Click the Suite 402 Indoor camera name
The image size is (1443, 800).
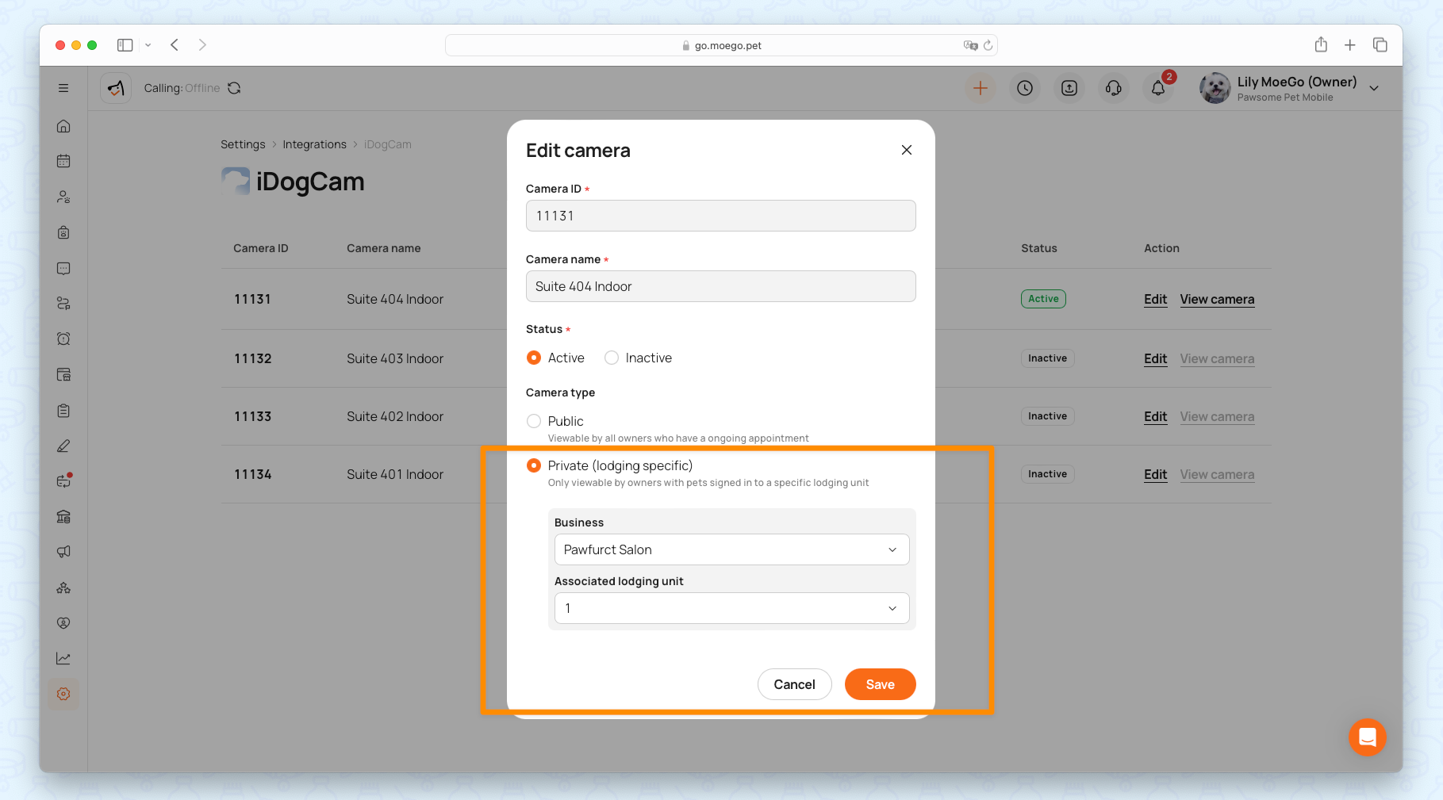[x=395, y=416]
